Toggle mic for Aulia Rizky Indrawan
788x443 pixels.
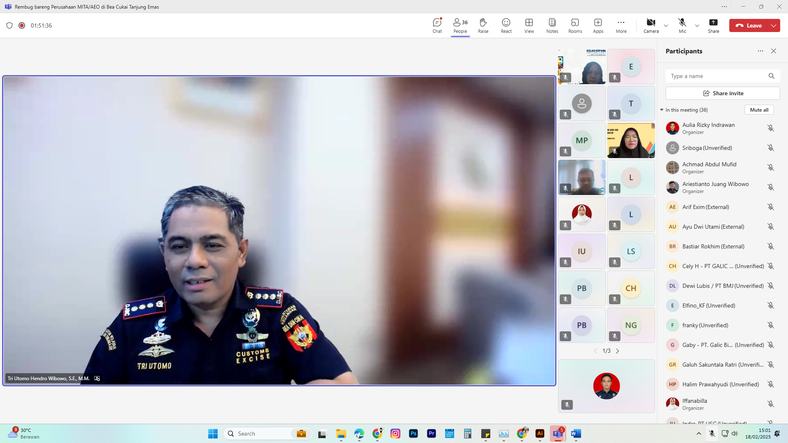(x=771, y=128)
